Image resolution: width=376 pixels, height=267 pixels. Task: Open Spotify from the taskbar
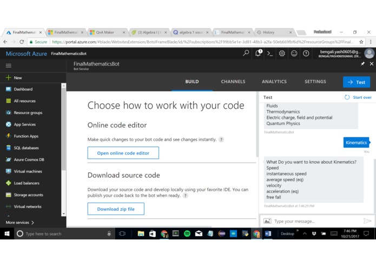(187, 233)
